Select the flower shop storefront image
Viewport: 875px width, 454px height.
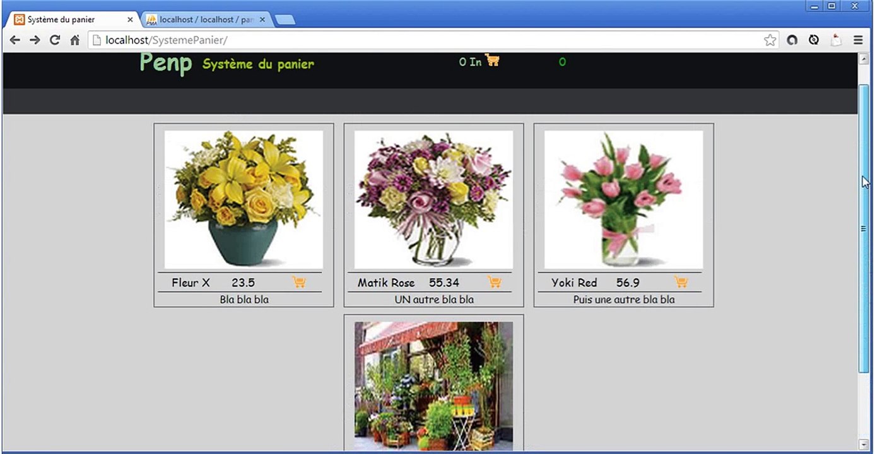coord(433,386)
